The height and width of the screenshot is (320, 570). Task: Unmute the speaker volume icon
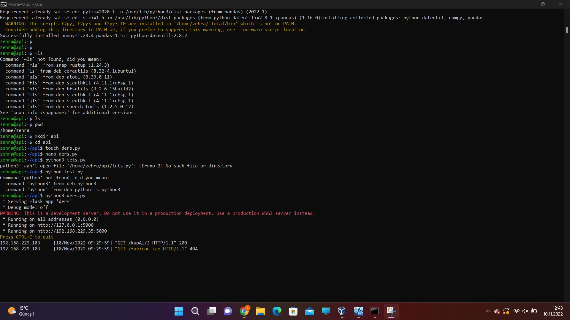click(x=525, y=311)
